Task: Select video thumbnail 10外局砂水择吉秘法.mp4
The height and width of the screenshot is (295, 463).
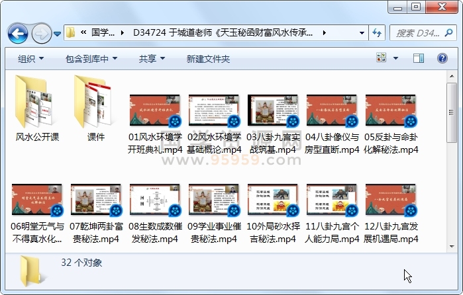Action: coord(272,200)
